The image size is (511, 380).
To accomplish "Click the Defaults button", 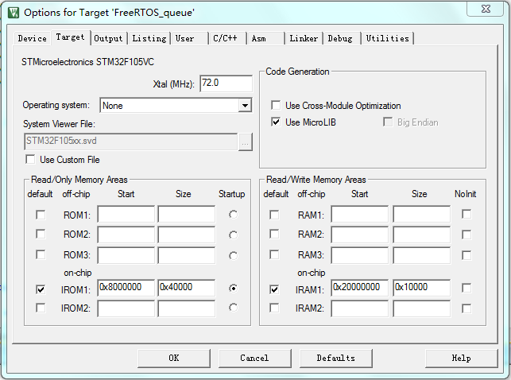I will pos(336,359).
